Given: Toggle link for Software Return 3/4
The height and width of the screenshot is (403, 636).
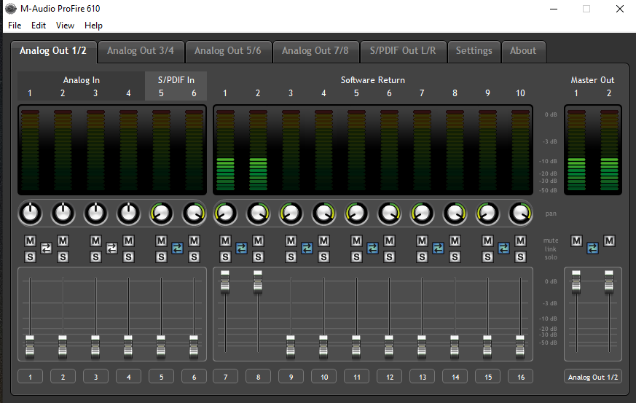Looking at the screenshot, I should 307,248.
